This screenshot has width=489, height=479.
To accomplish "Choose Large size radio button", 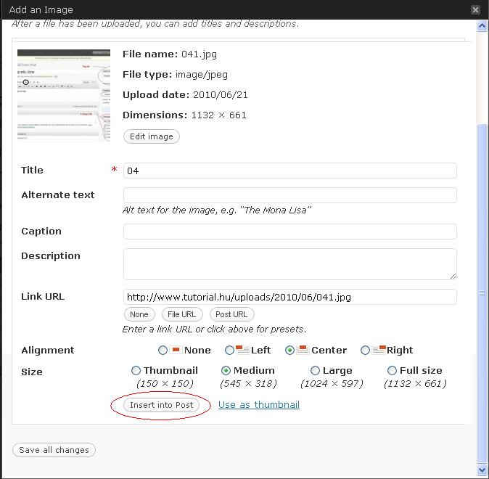I will pos(315,371).
